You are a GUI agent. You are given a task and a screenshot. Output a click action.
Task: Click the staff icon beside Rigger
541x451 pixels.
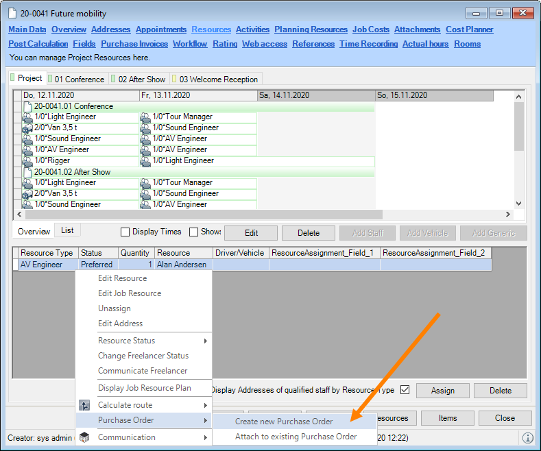click(x=28, y=161)
